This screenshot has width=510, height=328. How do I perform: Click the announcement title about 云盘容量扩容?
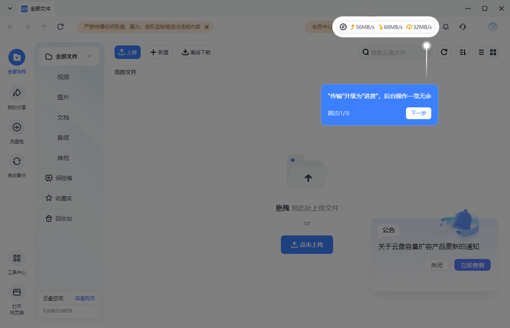[x=429, y=247]
